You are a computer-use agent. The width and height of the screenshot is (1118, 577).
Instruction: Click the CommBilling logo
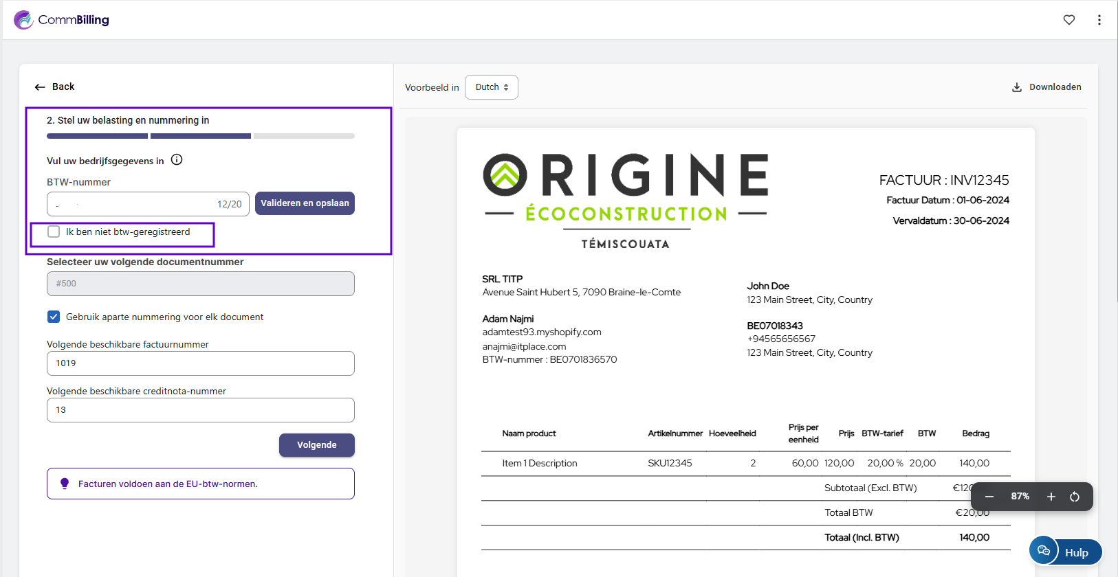[x=62, y=20]
